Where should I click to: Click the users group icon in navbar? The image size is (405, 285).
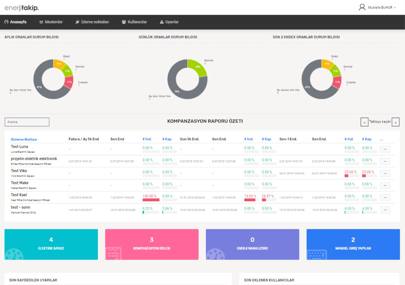(x=124, y=22)
